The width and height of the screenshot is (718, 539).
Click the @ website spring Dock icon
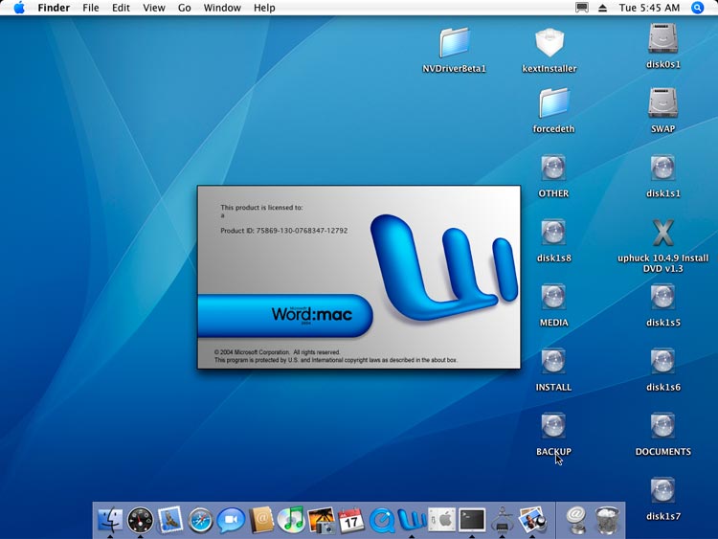576,520
